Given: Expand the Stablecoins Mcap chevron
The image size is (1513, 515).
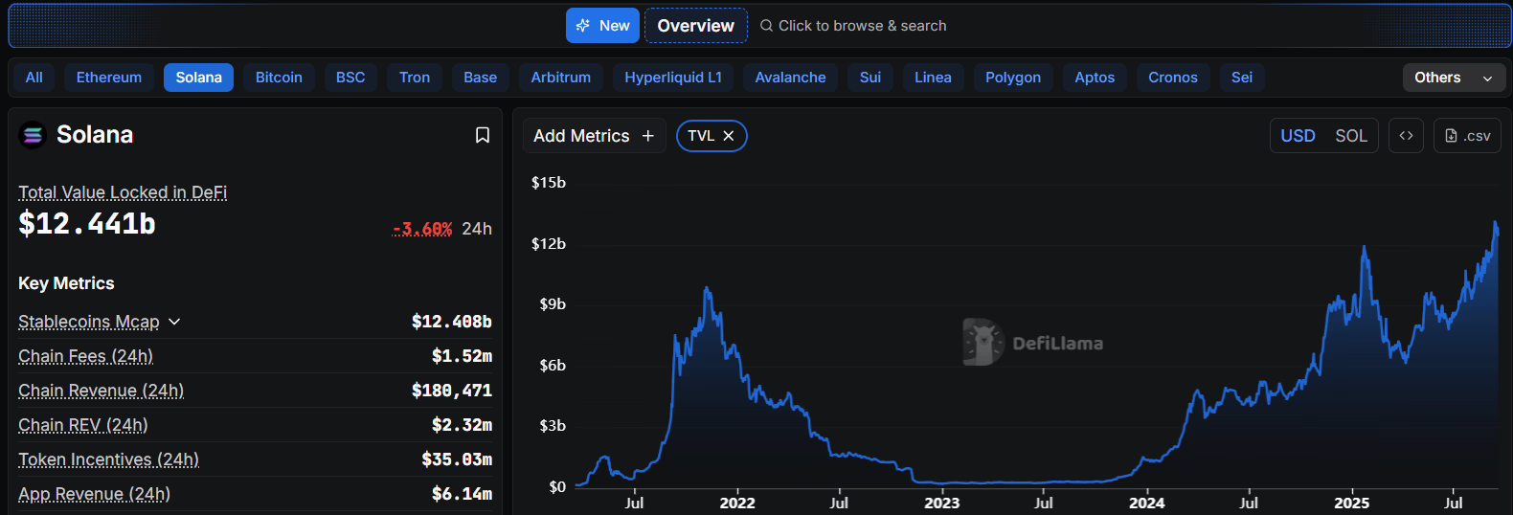Looking at the screenshot, I should pyautogui.click(x=174, y=322).
